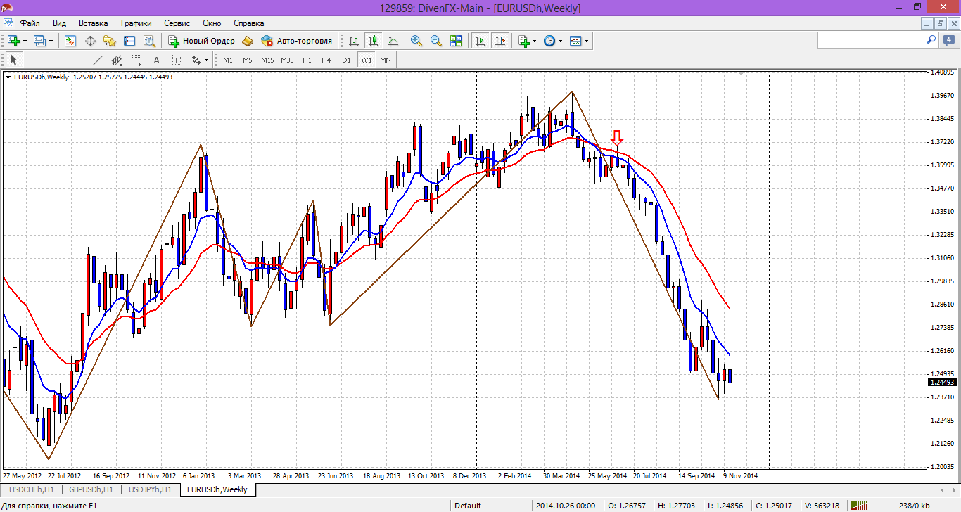Click the Zoom Out magnifier icon
The image size is (961, 512).
click(x=436, y=41)
